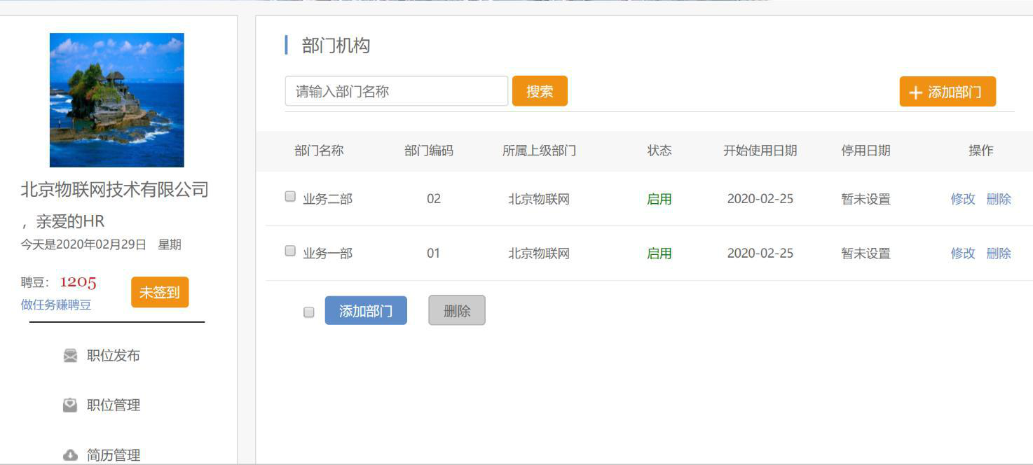1033x465 pixels.
Task: Click the 操作 column header
Action: point(981,151)
